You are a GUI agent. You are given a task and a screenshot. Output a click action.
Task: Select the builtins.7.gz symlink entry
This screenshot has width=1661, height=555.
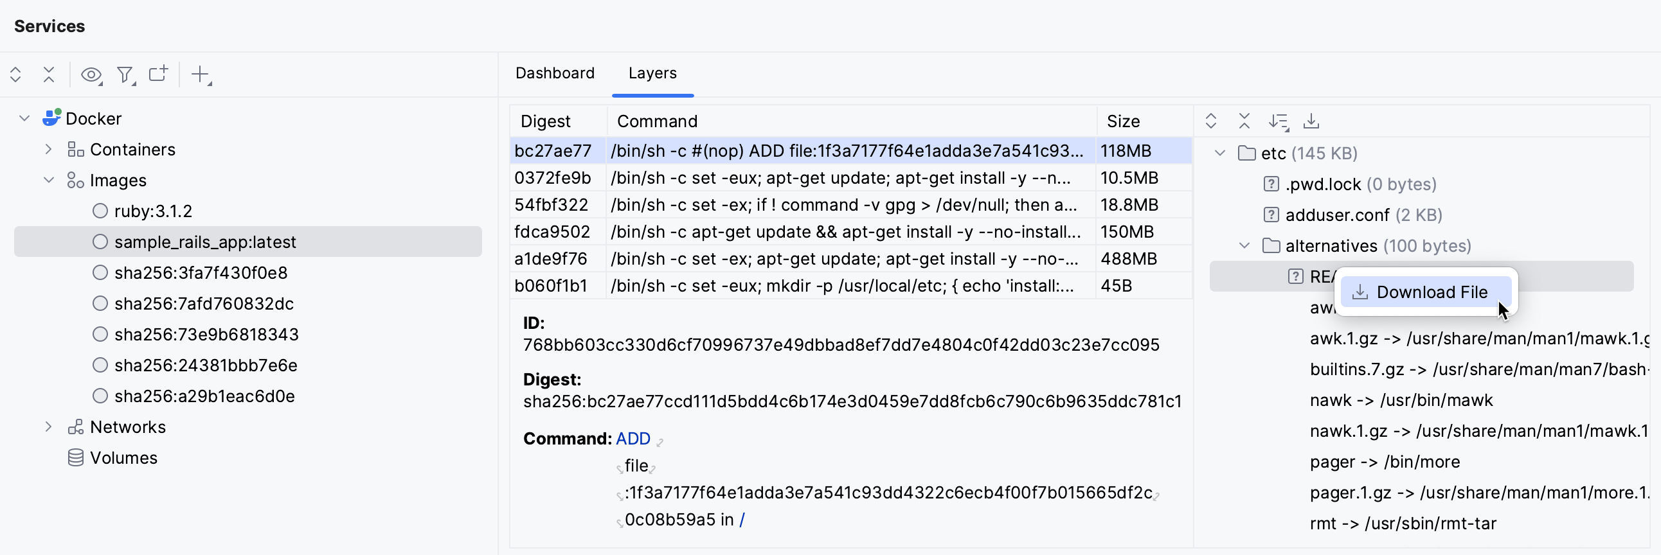[1479, 369]
